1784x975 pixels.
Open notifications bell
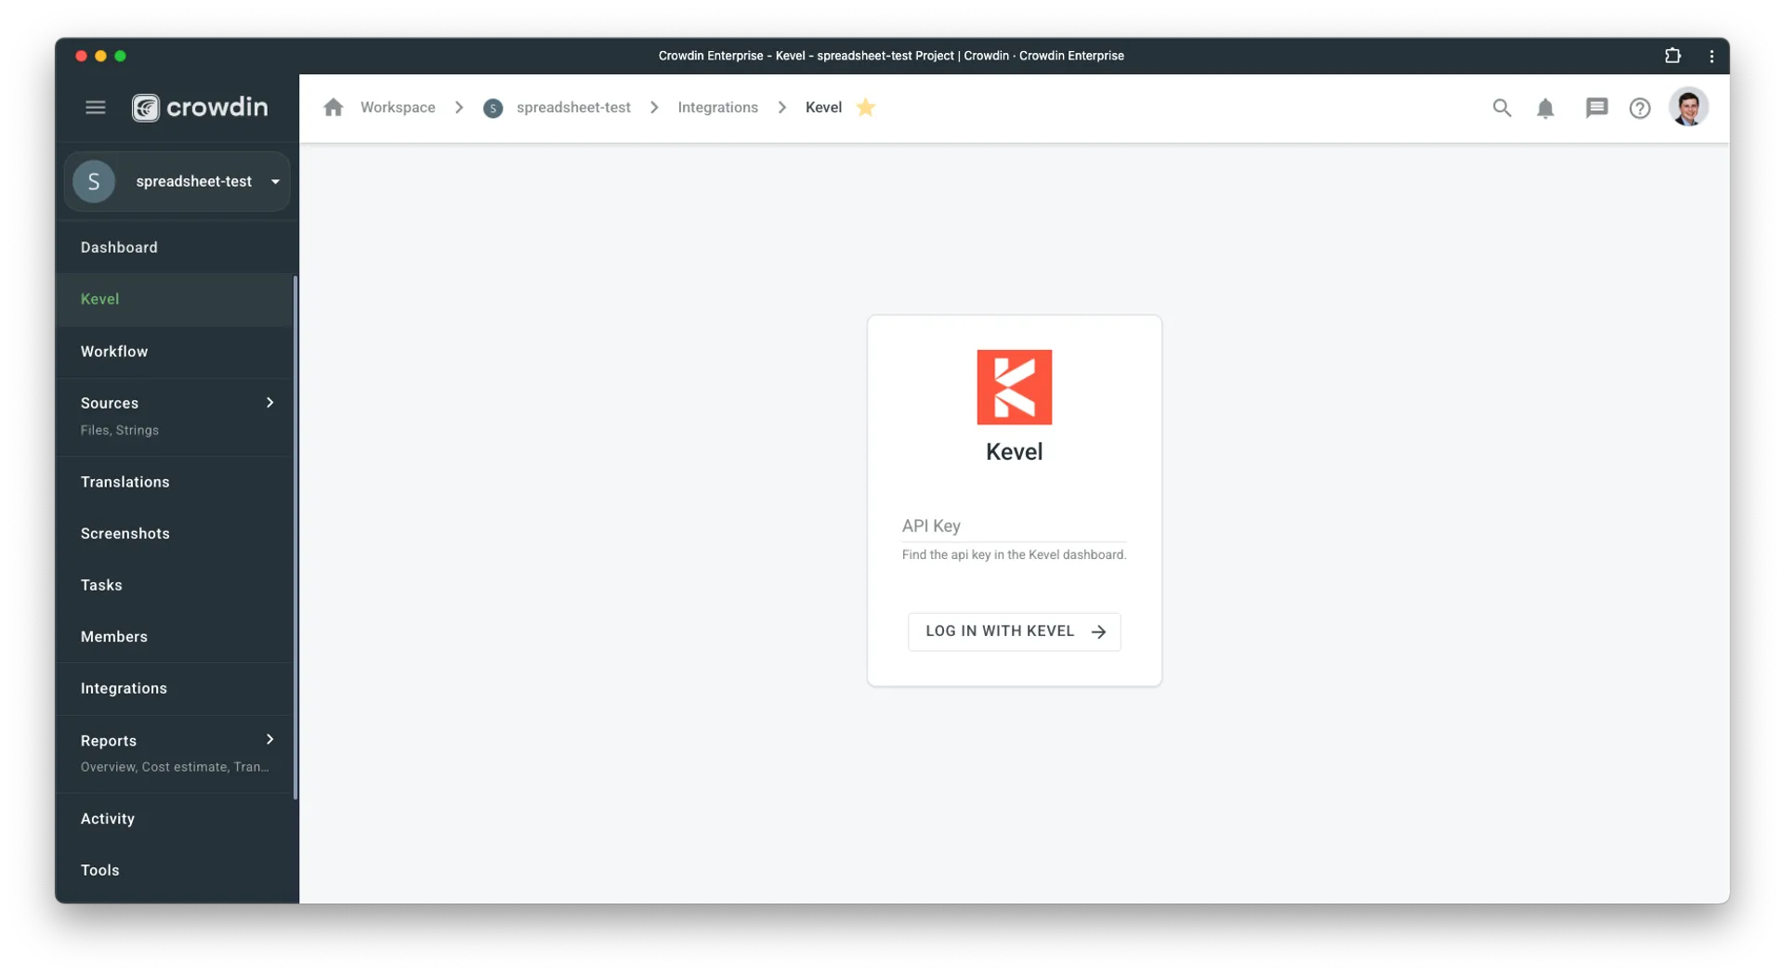click(1545, 109)
